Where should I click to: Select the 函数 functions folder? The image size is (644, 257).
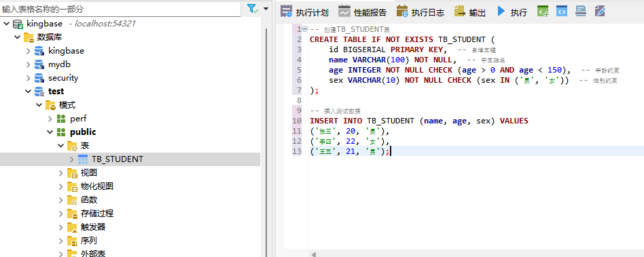[89, 199]
